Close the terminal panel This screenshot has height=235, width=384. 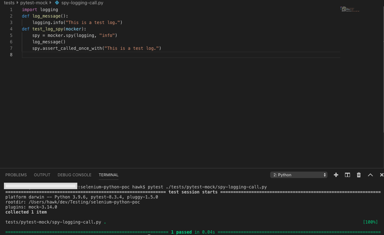pos(381,175)
